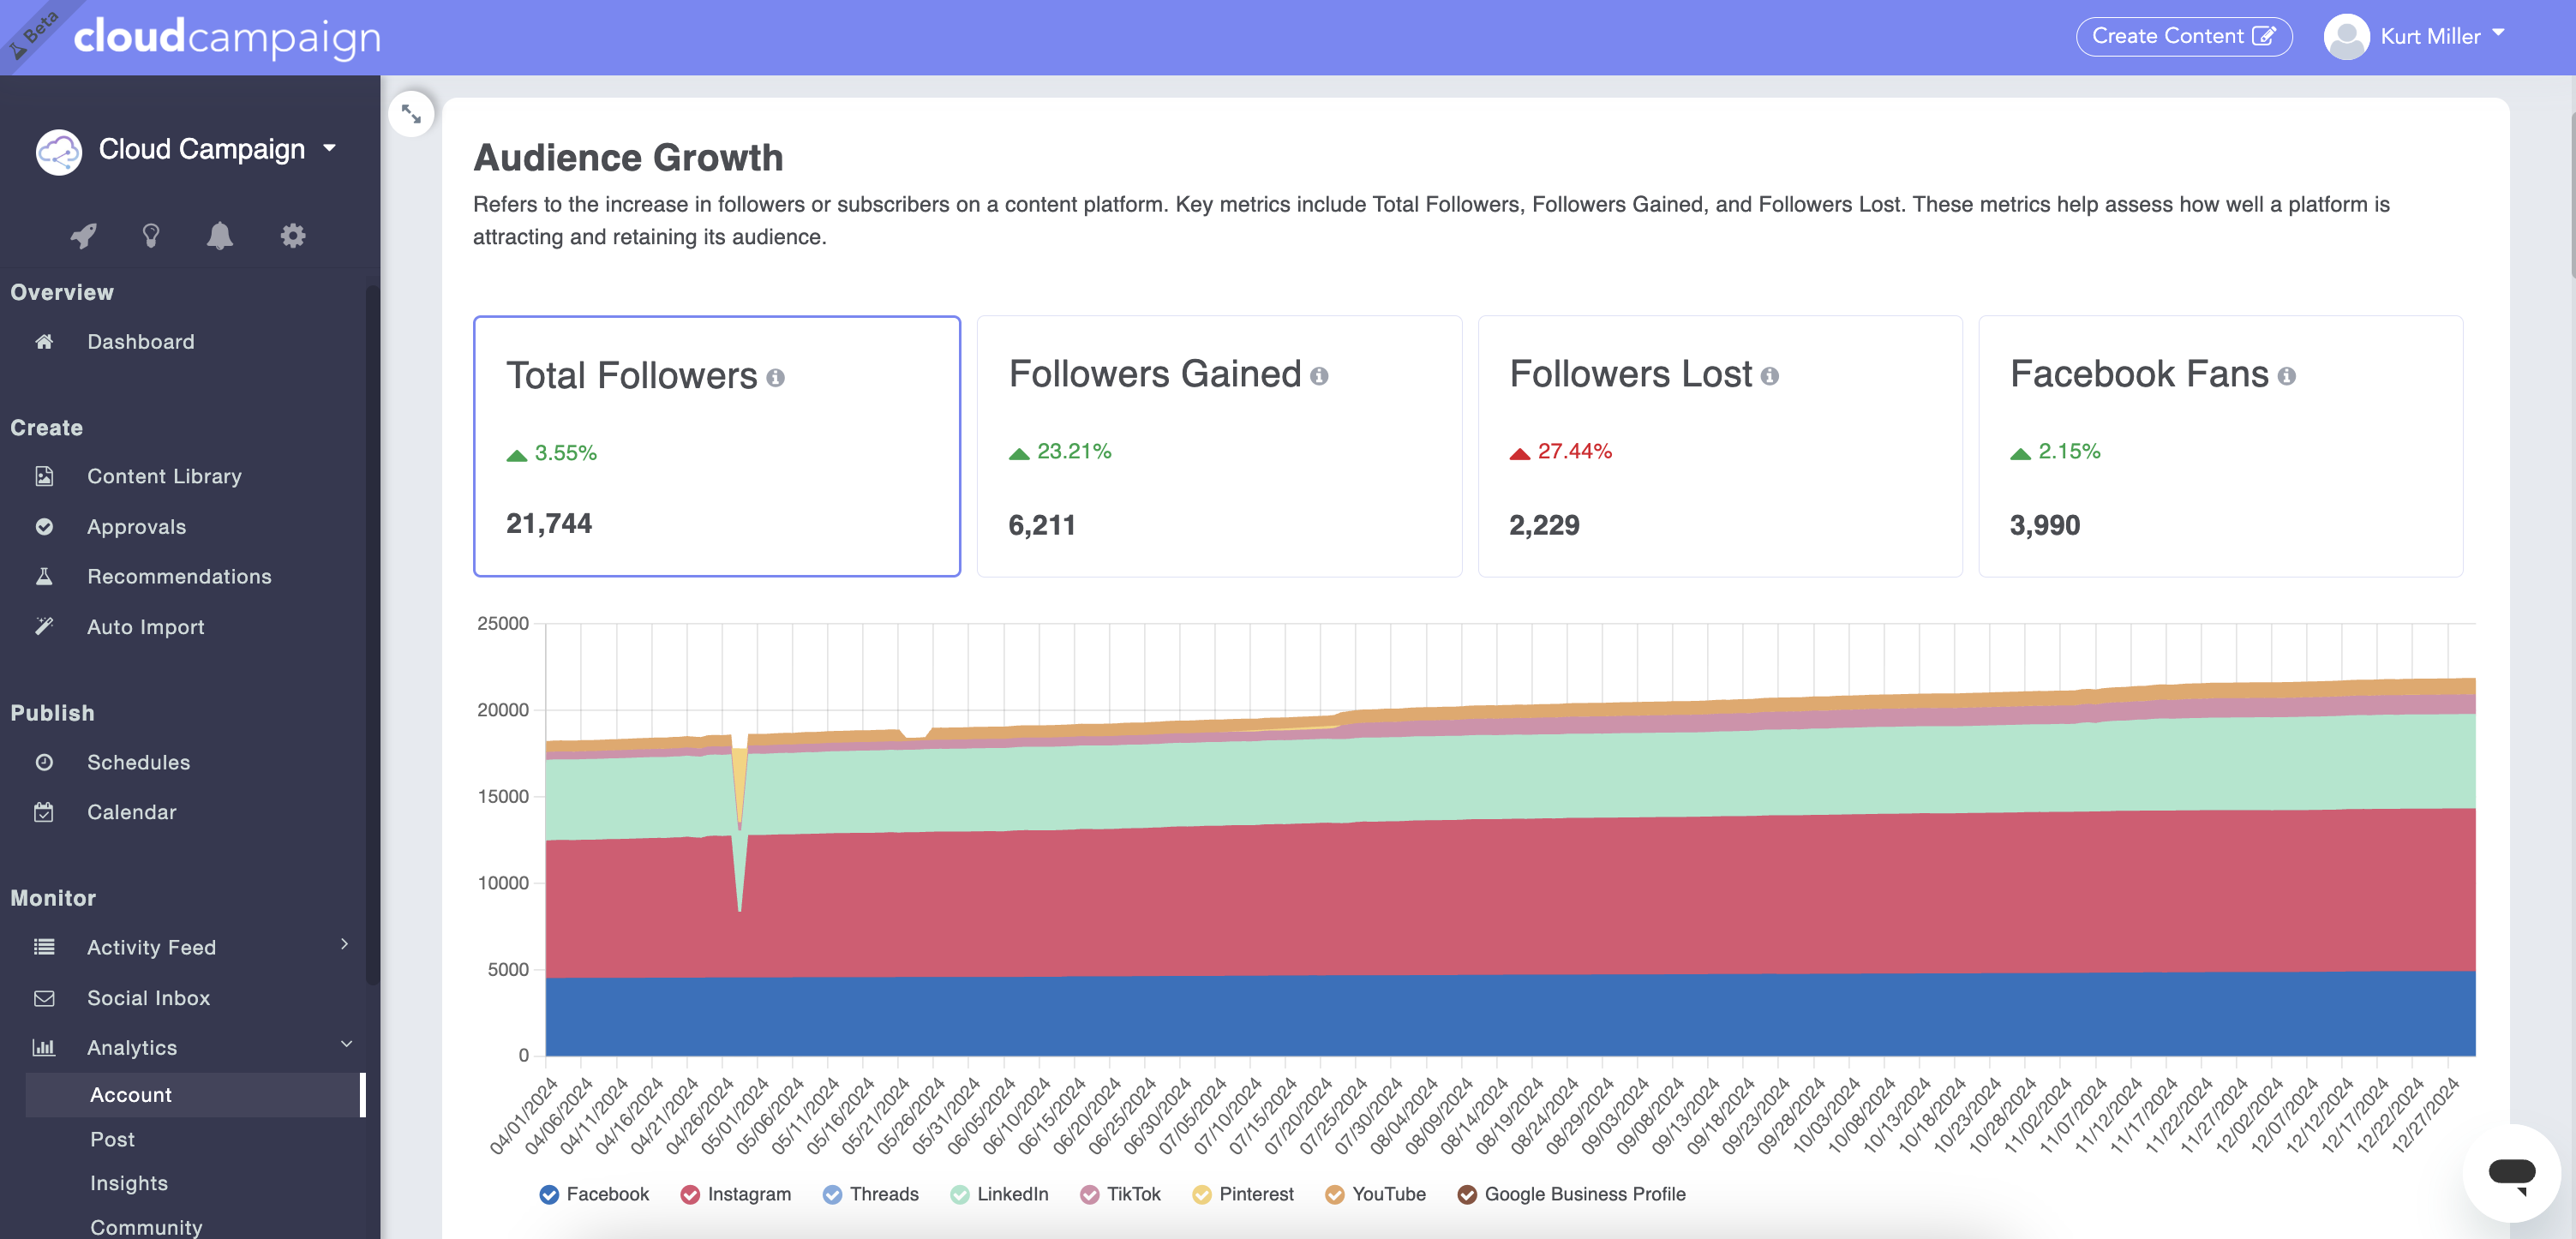Click the expand sidebar arrows icon
Viewport: 2576px width, 1239px height.
point(411,115)
